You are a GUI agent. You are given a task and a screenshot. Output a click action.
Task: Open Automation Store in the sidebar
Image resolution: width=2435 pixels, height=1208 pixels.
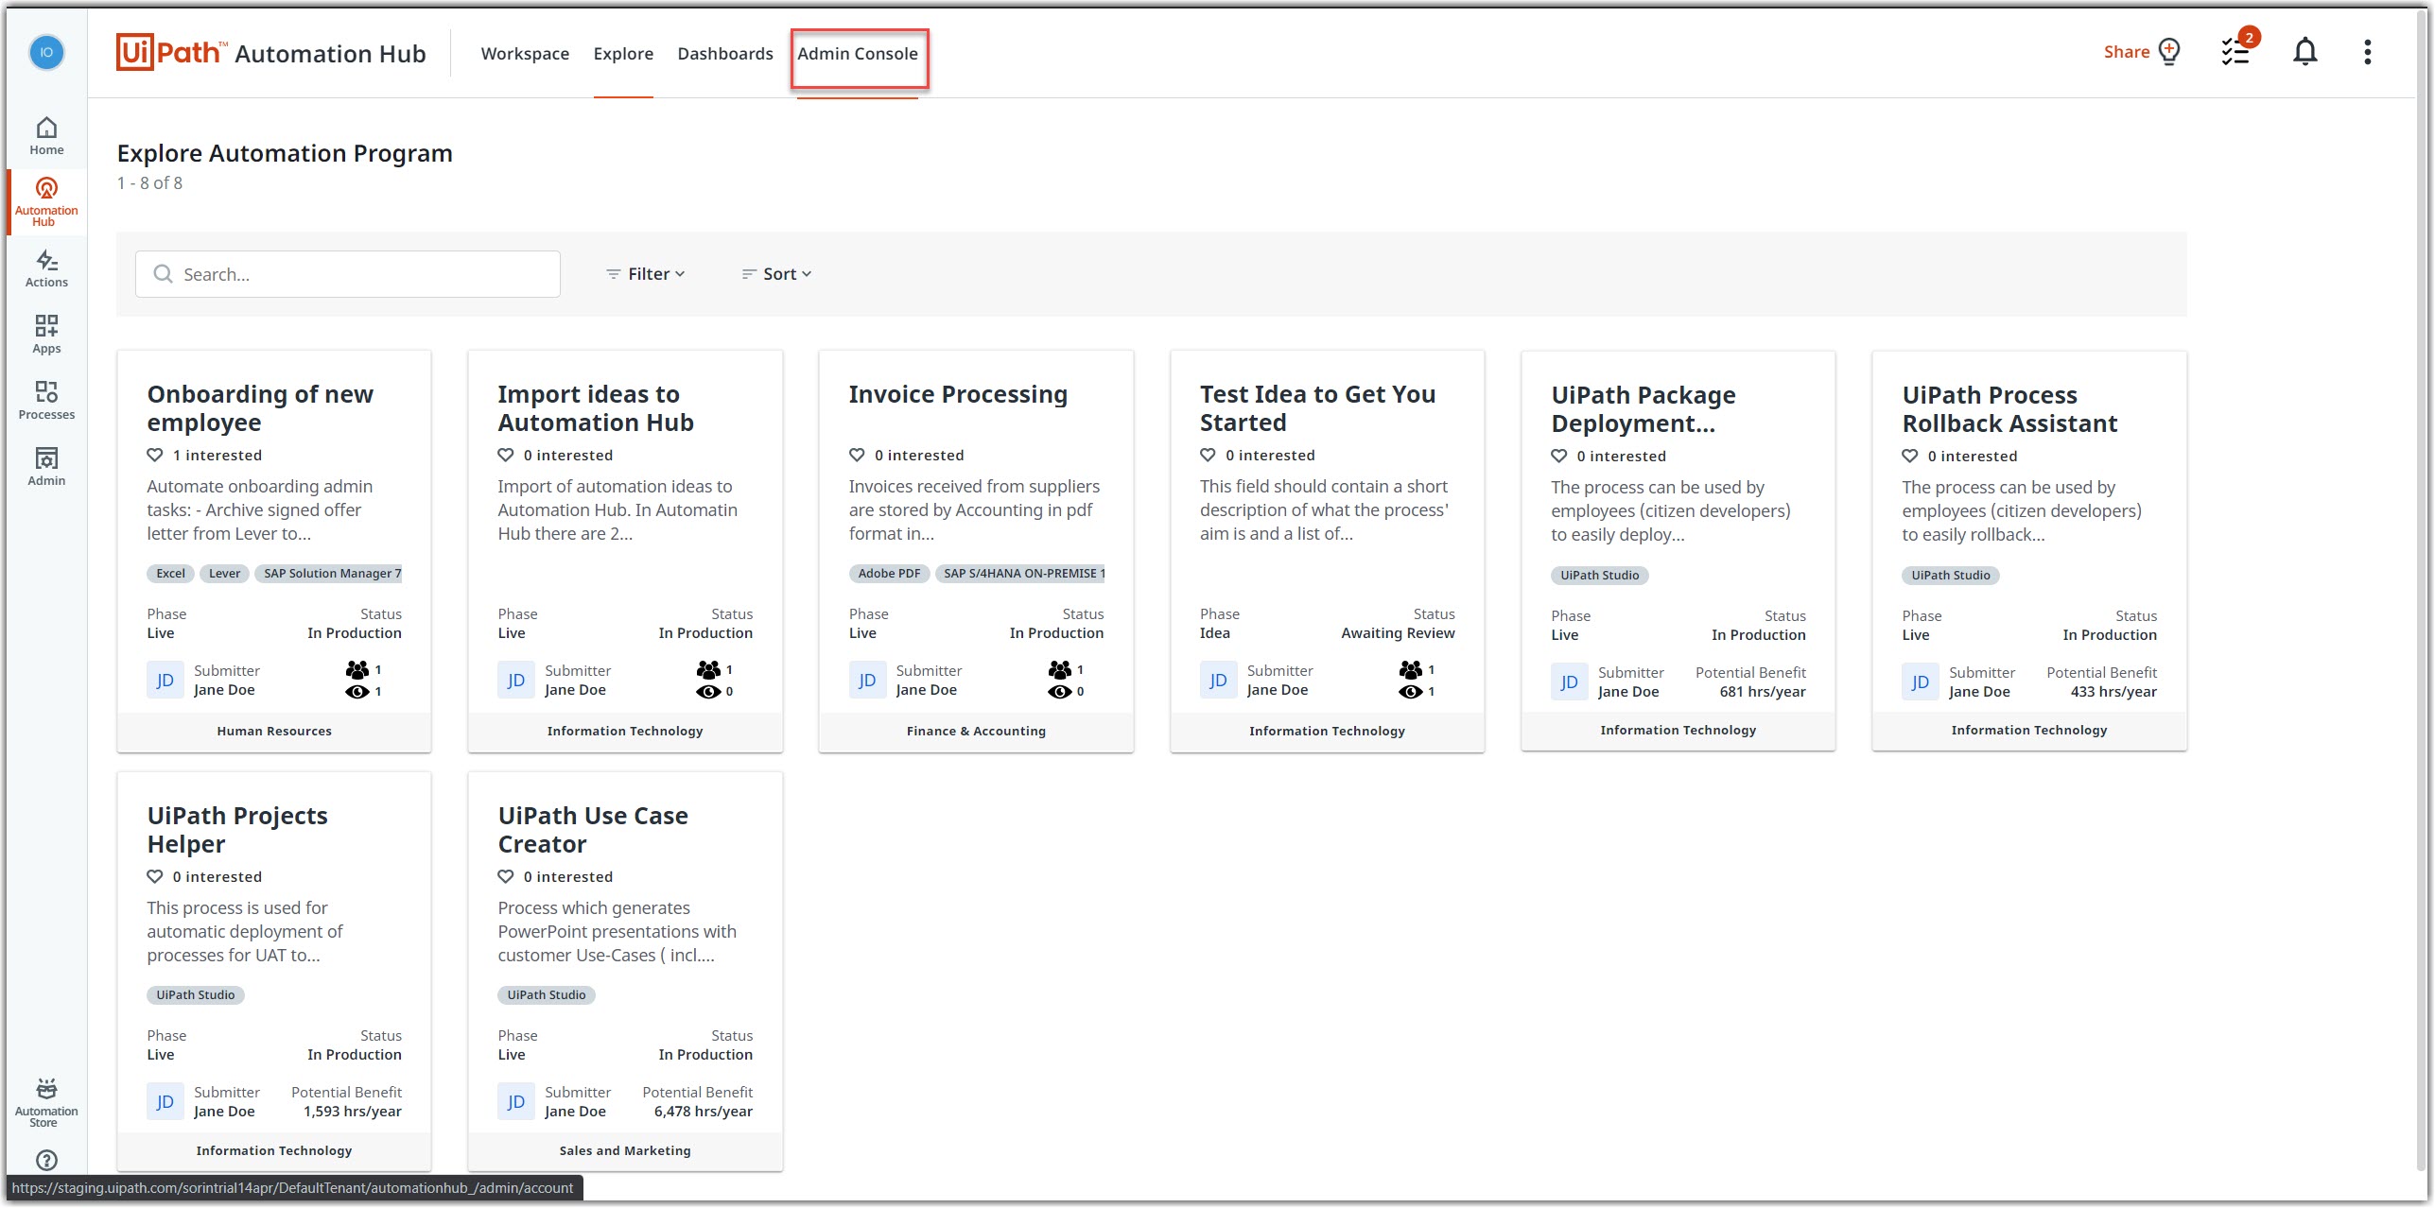click(46, 1101)
